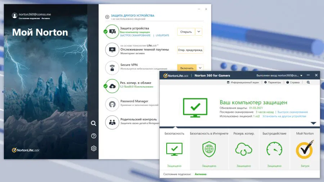Click the large green protected monitor icon
Viewport: 324px width, 182px height.
pos(195,108)
